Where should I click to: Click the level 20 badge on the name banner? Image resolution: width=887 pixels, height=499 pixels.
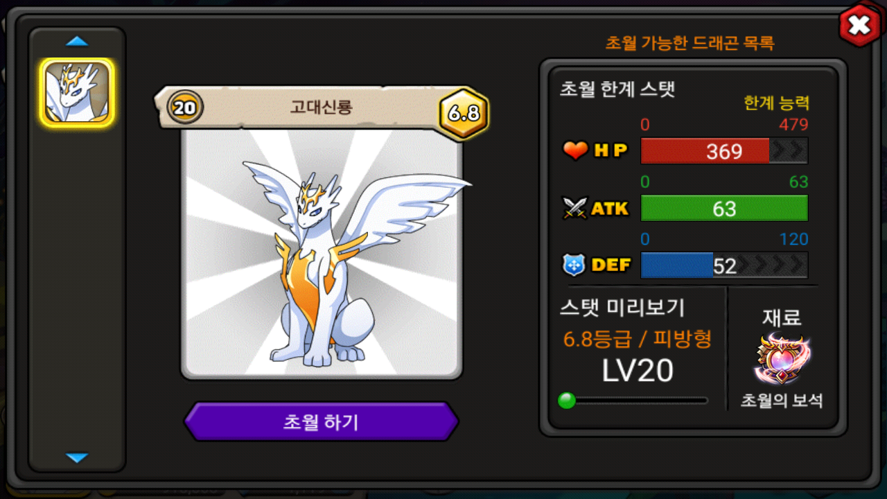click(x=185, y=108)
